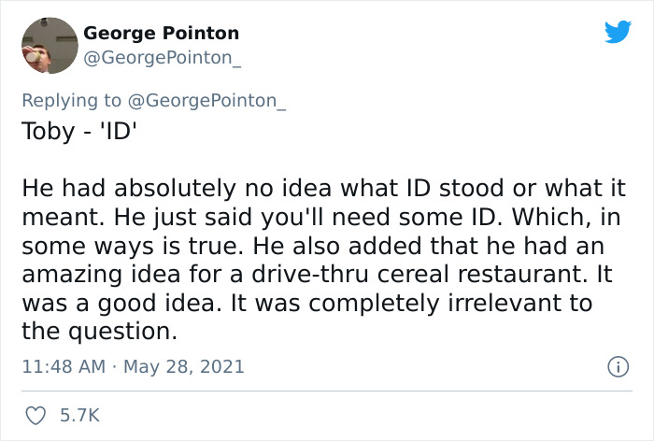Open the tweet info icon
This screenshot has width=654, height=441.
point(618,366)
